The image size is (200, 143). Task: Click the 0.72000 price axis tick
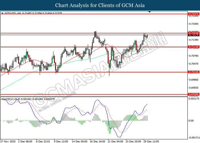tap(194, 24)
